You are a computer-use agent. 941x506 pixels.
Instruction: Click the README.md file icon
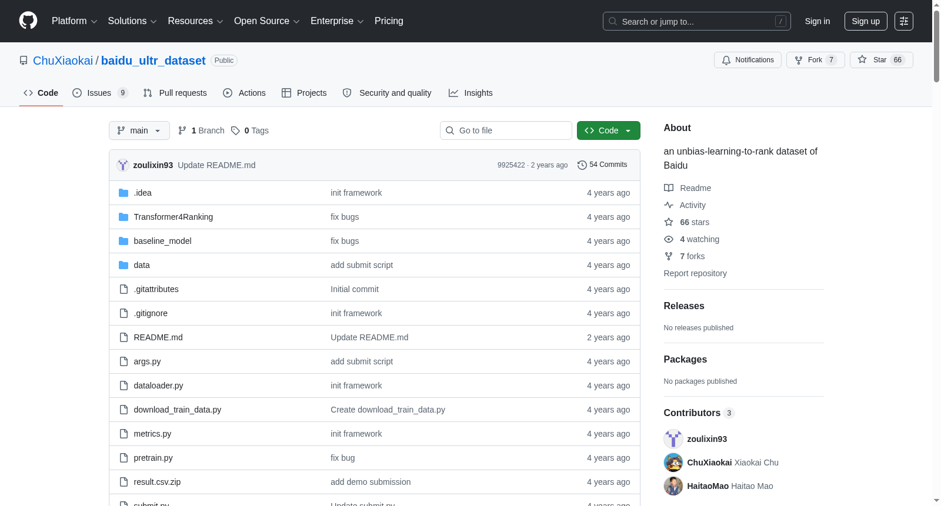click(x=124, y=337)
